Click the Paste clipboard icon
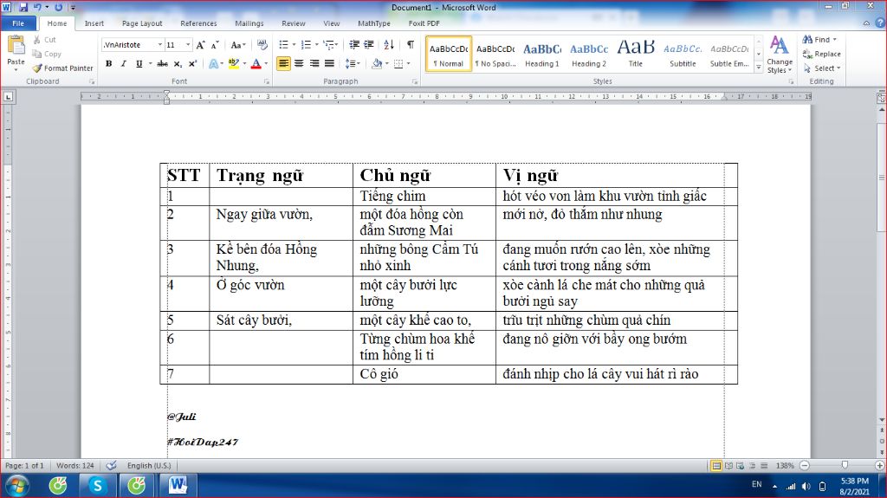The image size is (887, 498). click(16, 45)
